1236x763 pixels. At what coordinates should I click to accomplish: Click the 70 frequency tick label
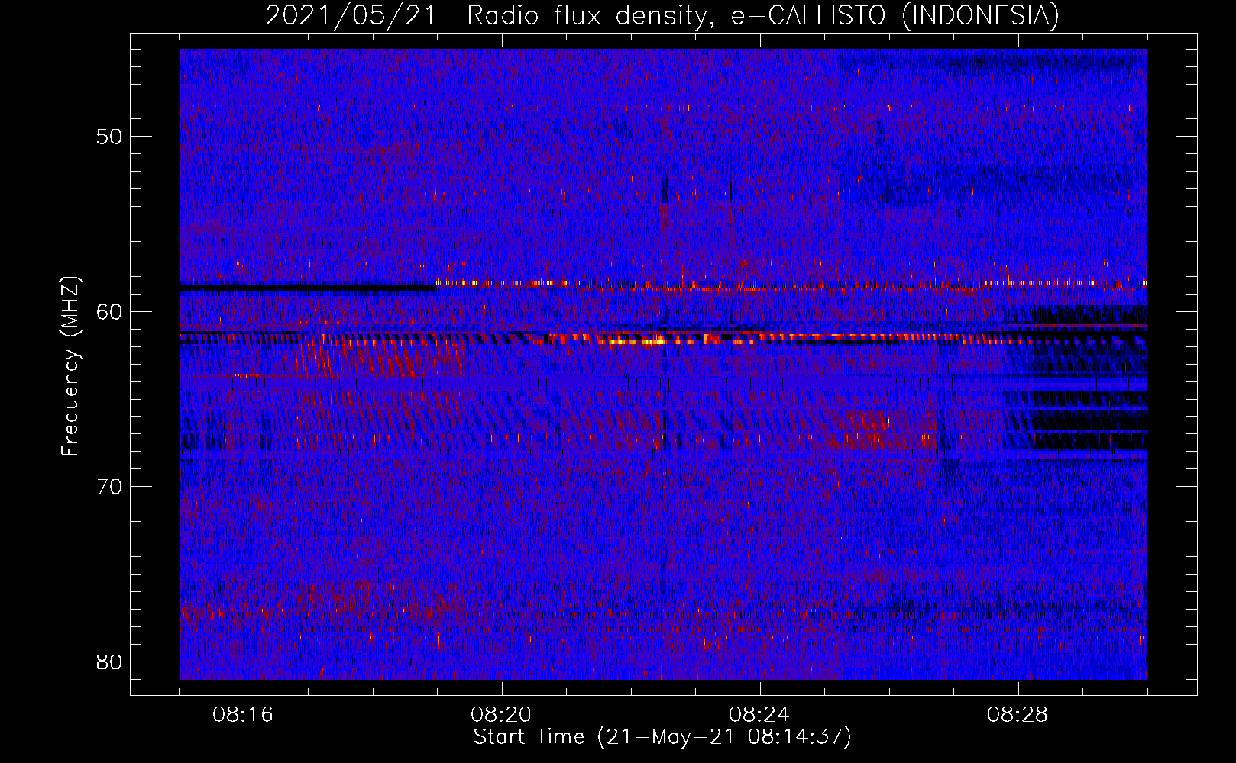pos(110,487)
